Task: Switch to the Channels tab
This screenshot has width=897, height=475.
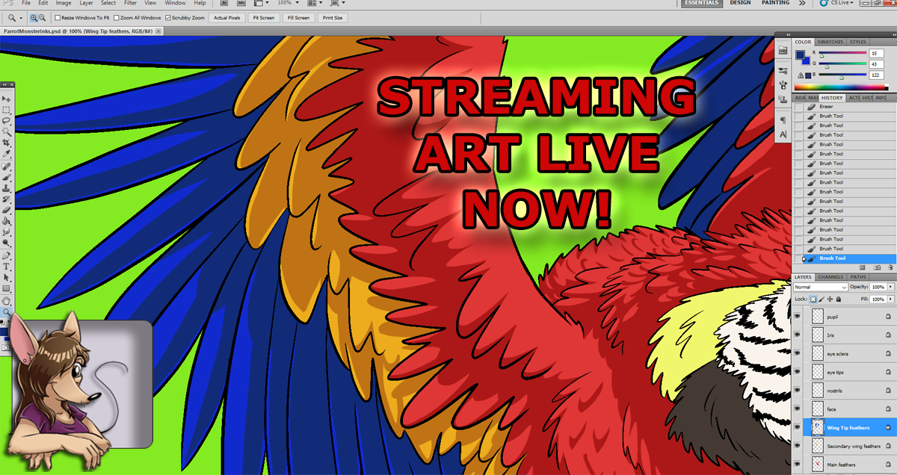Action: (x=830, y=277)
